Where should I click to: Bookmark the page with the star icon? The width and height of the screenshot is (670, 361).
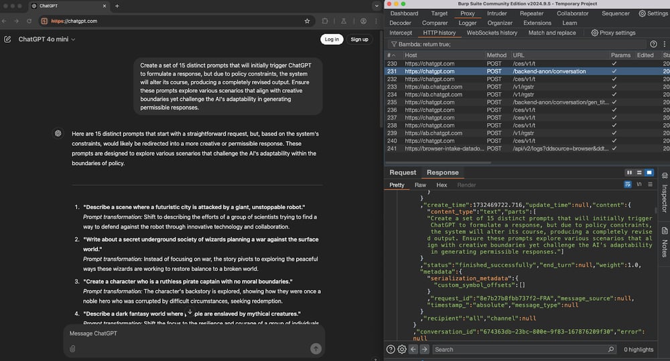[307, 21]
